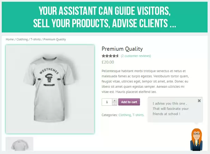Click the red-haired assistant avatar
210x154 pixels.
pos(196,139)
